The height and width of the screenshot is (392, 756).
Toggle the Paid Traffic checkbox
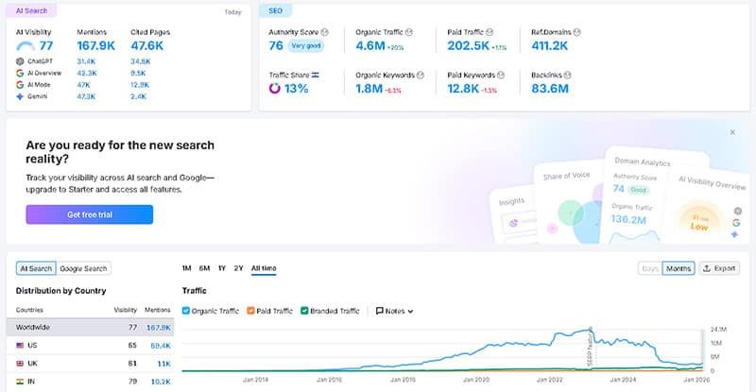click(250, 311)
